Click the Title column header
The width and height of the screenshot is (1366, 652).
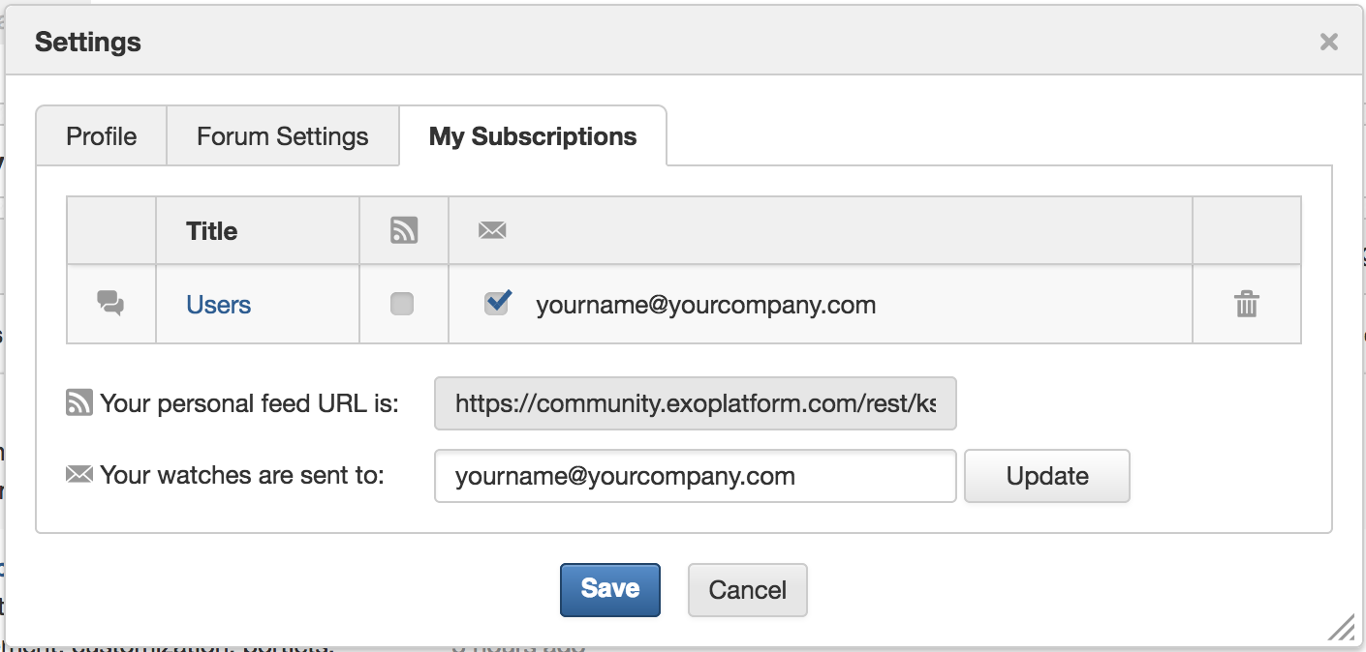(212, 231)
